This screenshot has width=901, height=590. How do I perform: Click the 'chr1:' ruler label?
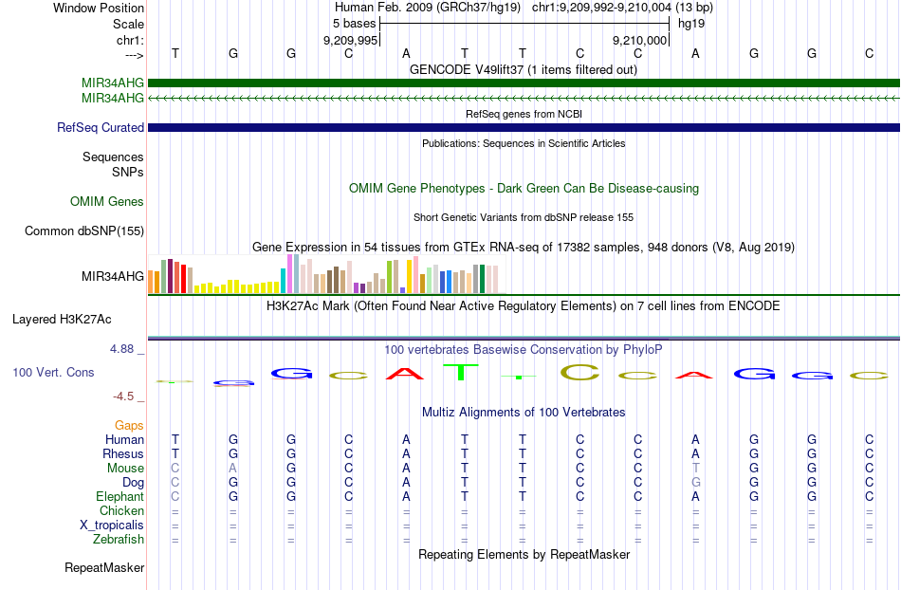130,40
